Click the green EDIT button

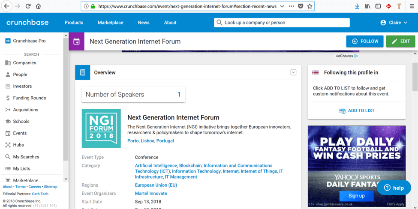[x=401, y=41]
